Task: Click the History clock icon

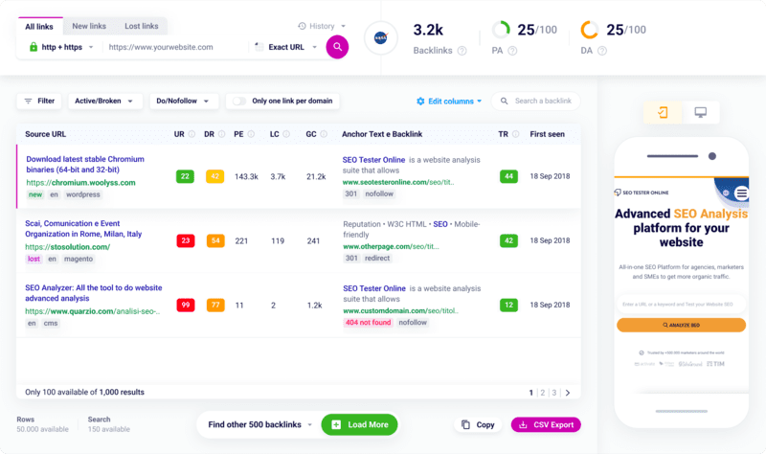Action: click(302, 26)
